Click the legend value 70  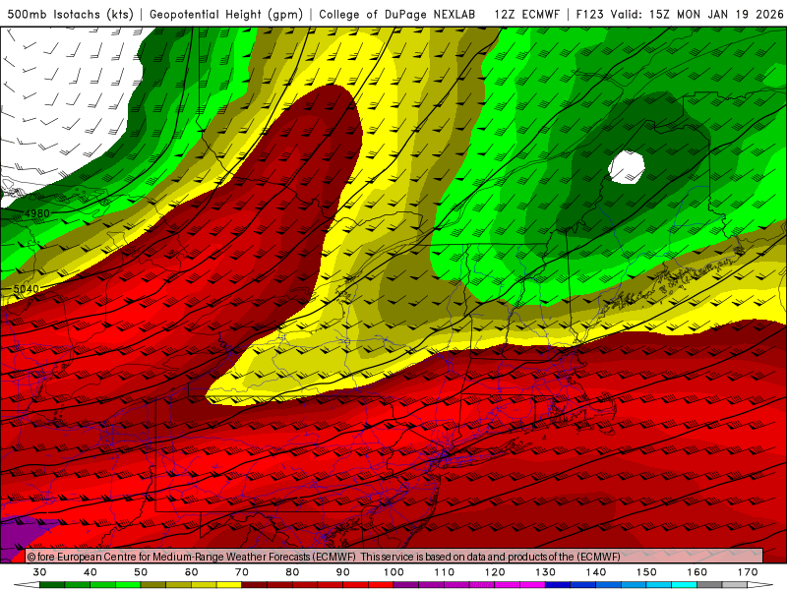click(242, 572)
